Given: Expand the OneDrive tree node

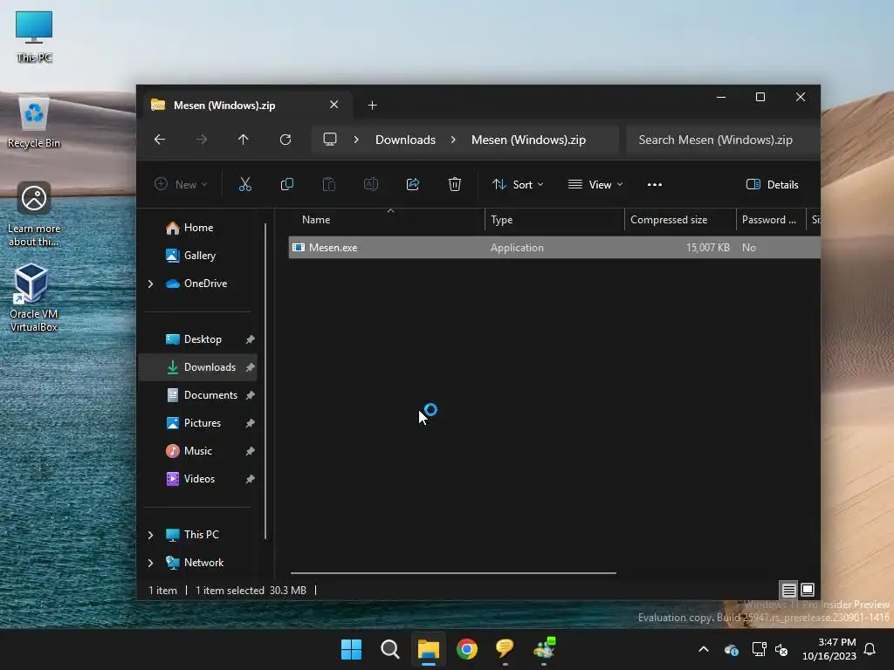Looking at the screenshot, I should pos(150,284).
